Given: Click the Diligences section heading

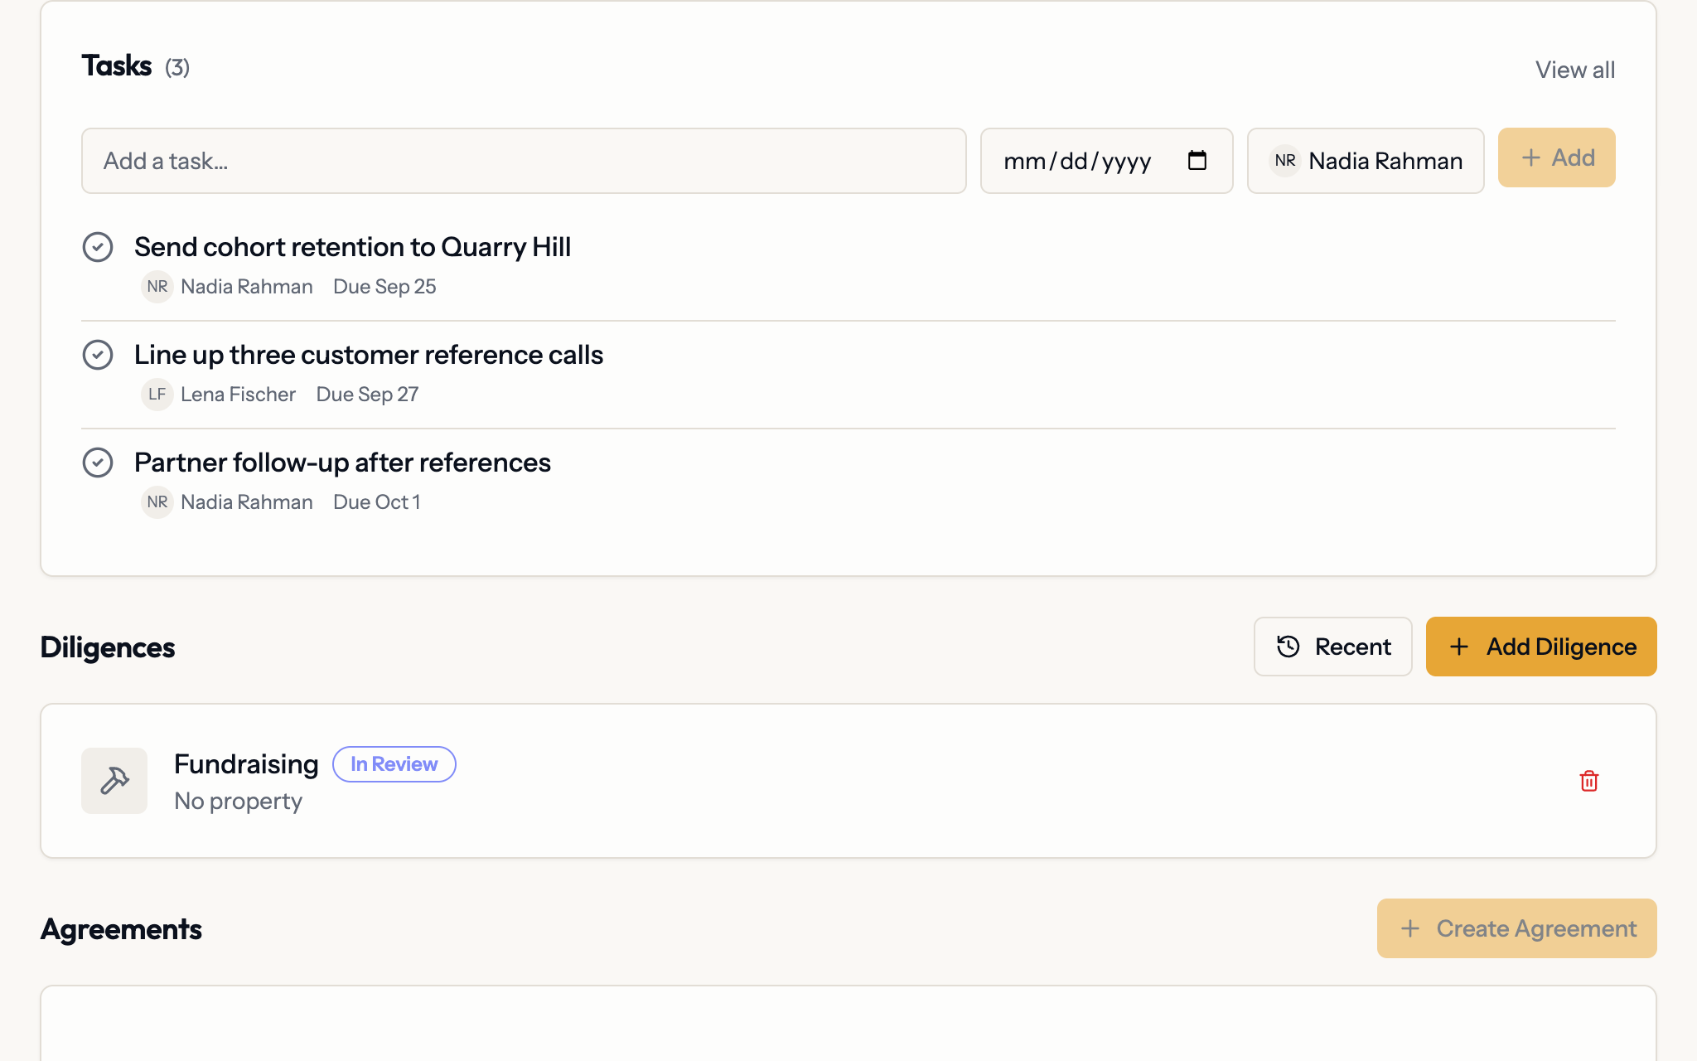Looking at the screenshot, I should [108, 647].
